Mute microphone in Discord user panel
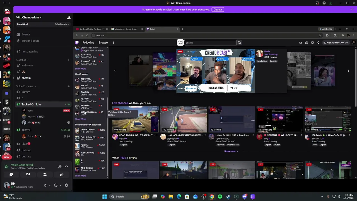Image resolution: width=357 pixels, height=201 pixels. [x=45, y=185]
